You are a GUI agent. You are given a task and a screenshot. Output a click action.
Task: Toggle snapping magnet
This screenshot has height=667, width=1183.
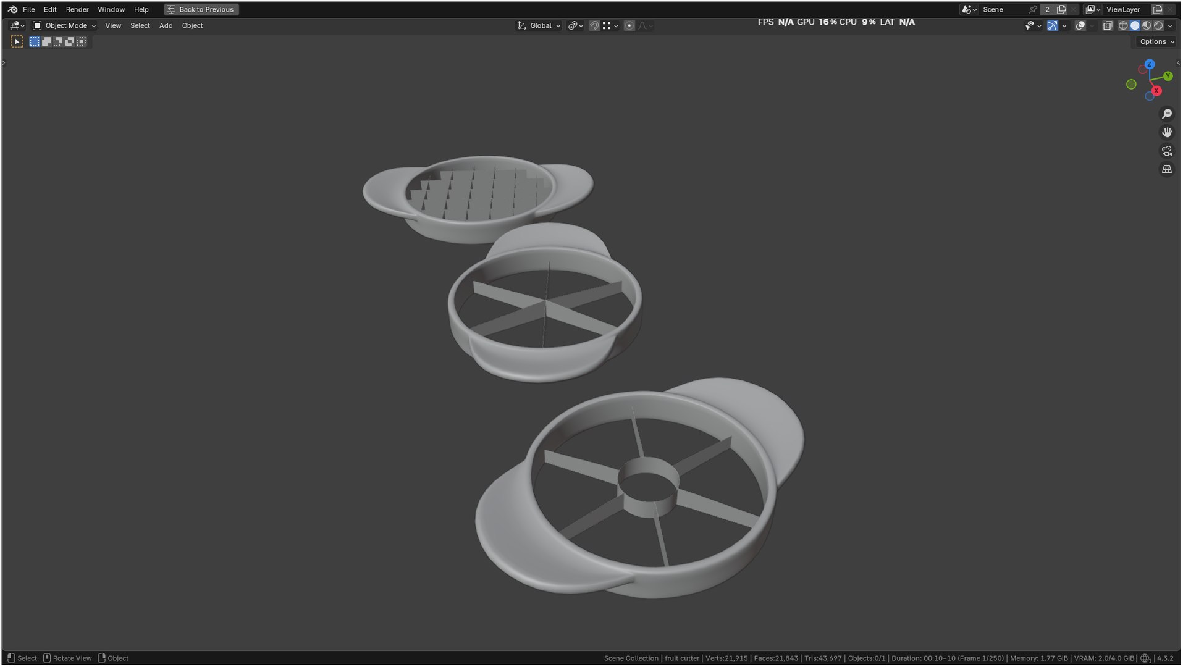(594, 25)
